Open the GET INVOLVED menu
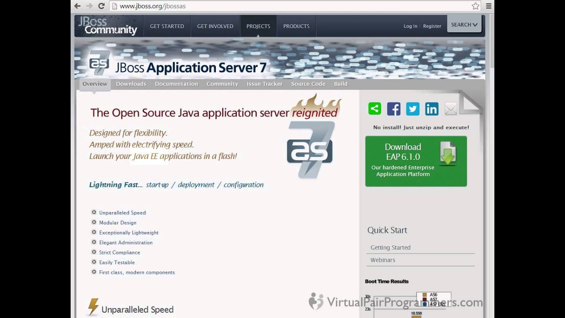The height and width of the screenshot is (318, 565). pos(215,26)
